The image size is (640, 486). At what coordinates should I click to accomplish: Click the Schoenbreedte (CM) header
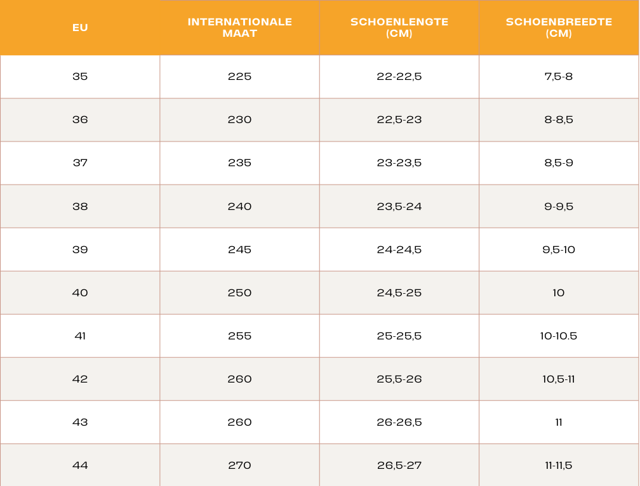(559, 28)
